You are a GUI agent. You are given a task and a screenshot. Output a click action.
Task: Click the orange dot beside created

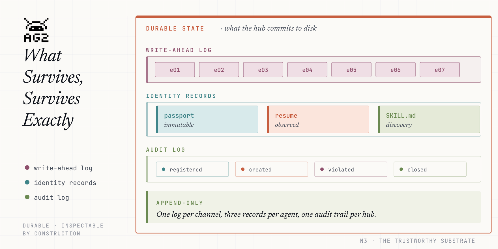tap(243, 169)
